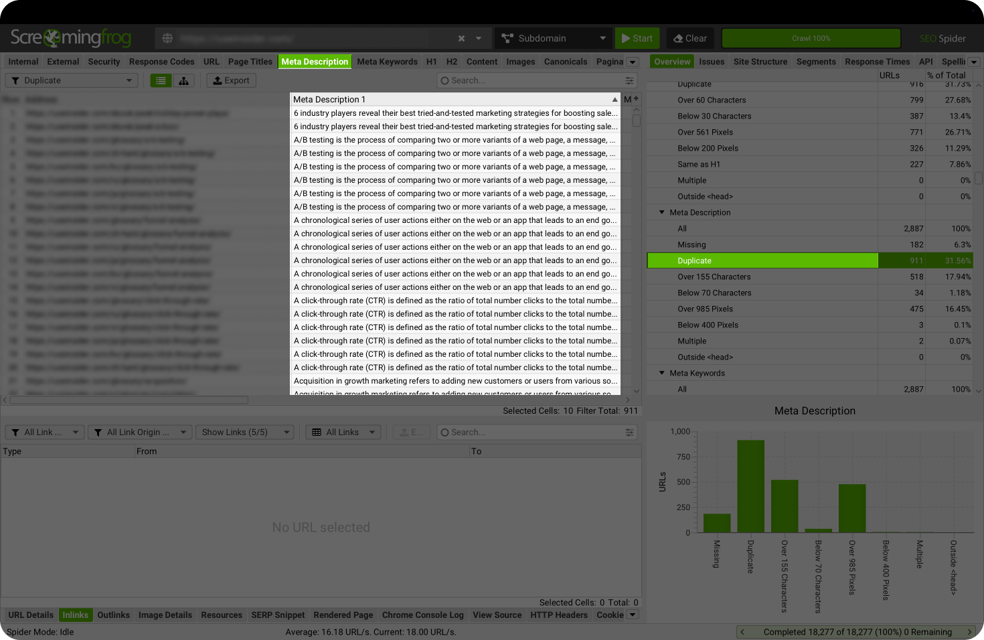984x640 pixels.
Task: Sort Meta Description 1 column arrow
Action: [614, 99]
